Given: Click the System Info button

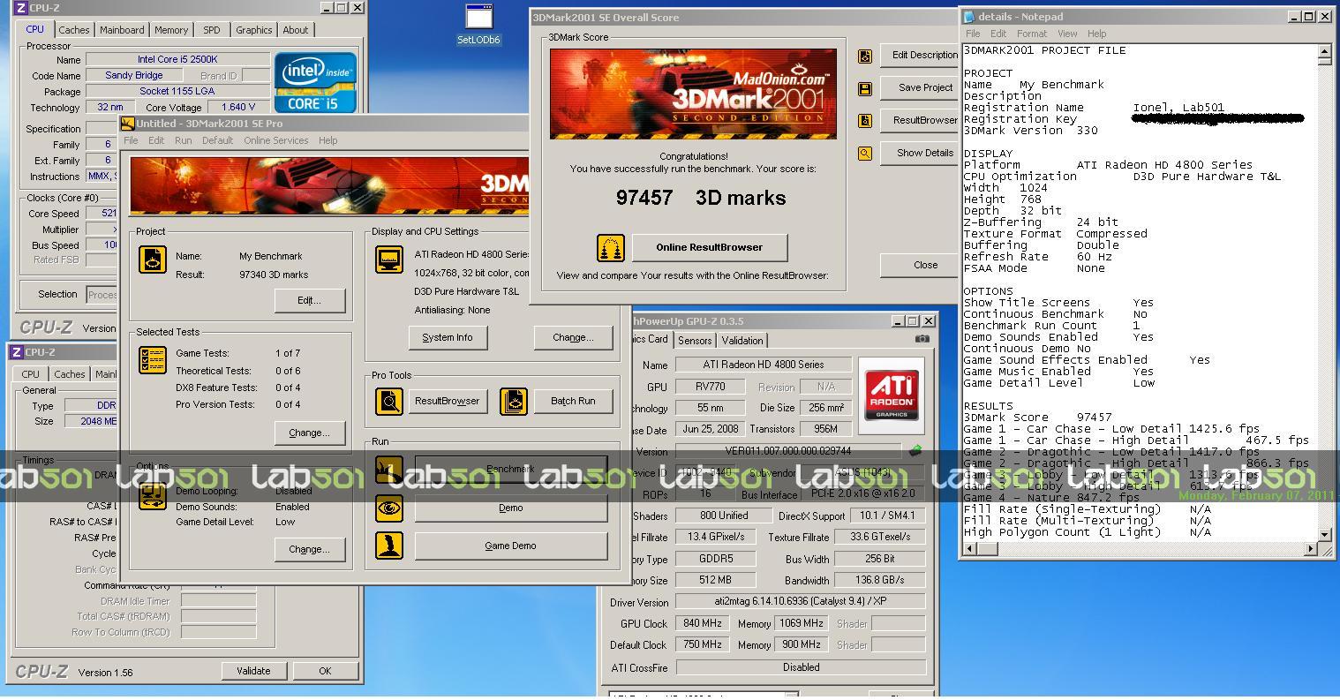Looking at the screenshot, I should [x=448, y=337].
